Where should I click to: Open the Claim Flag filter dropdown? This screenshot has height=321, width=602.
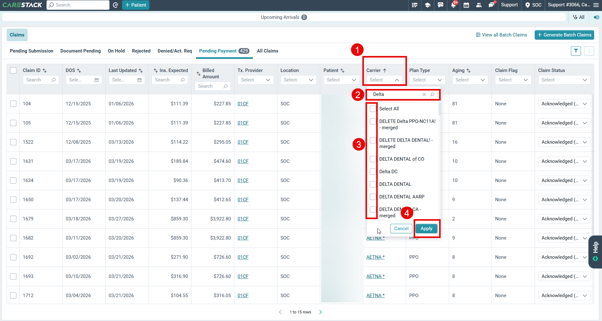pyautogui.click(x=513, y=80)
